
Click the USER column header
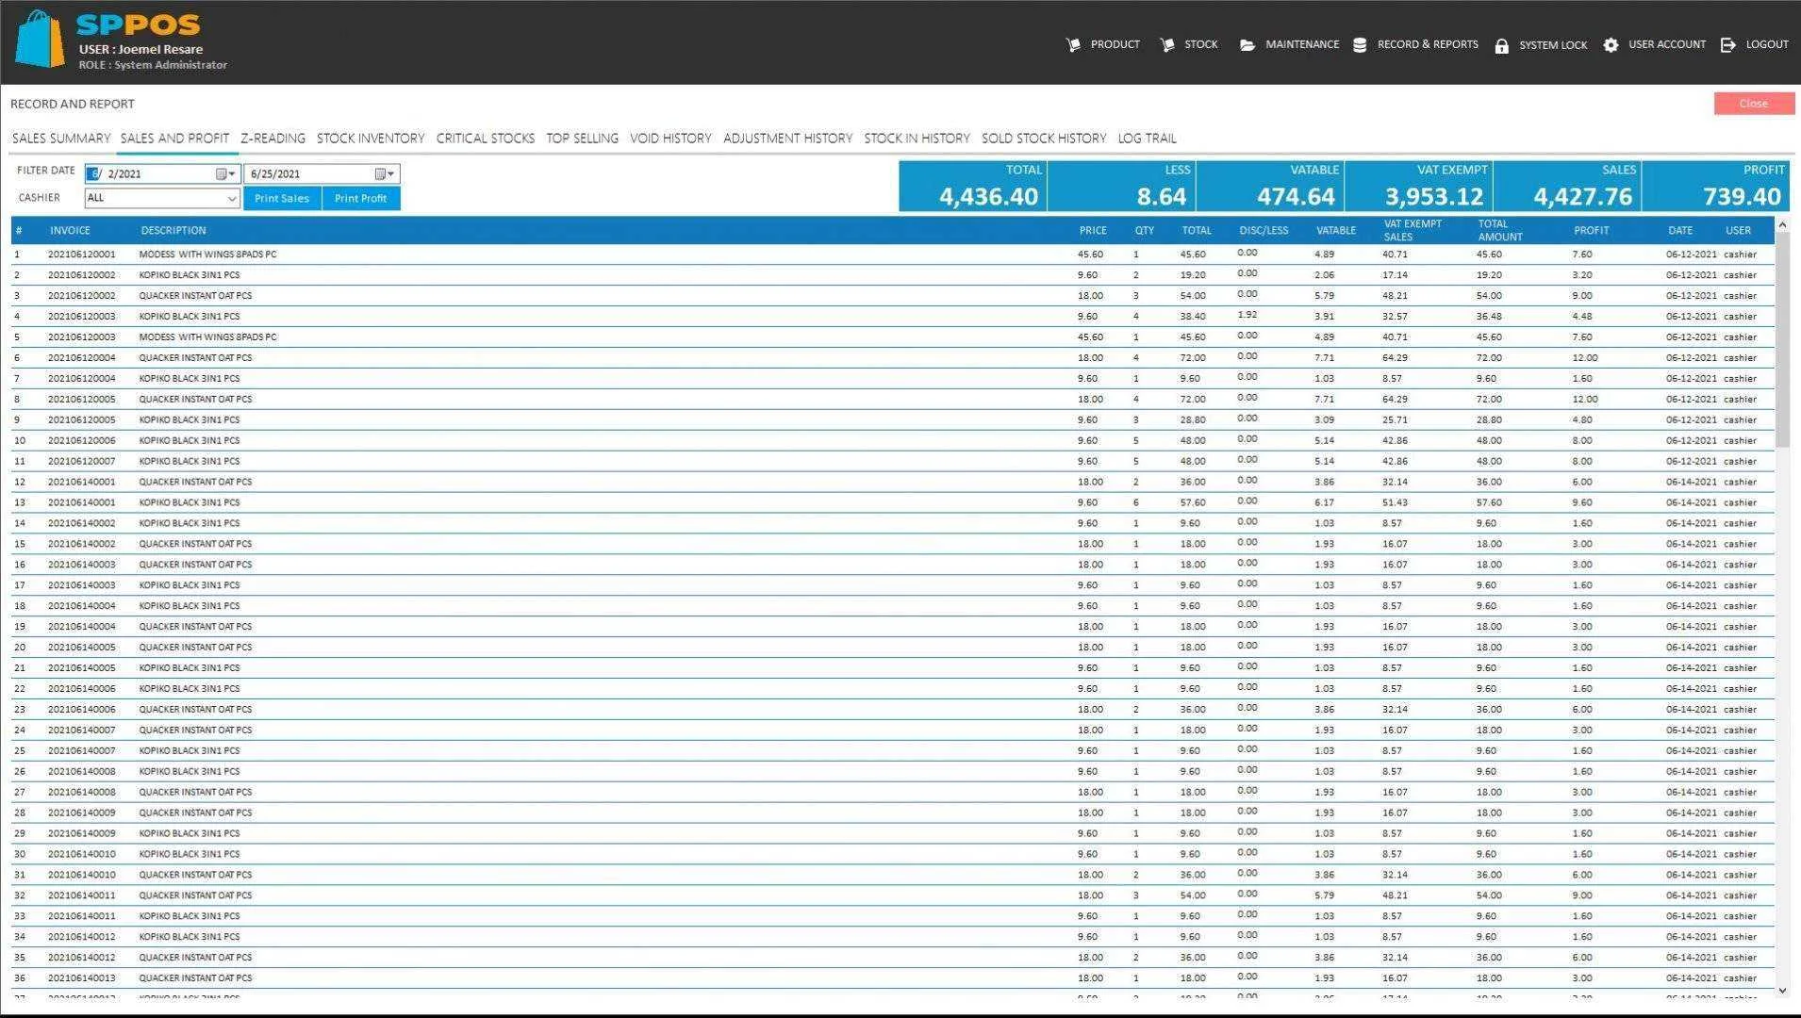click(1738, 230)
